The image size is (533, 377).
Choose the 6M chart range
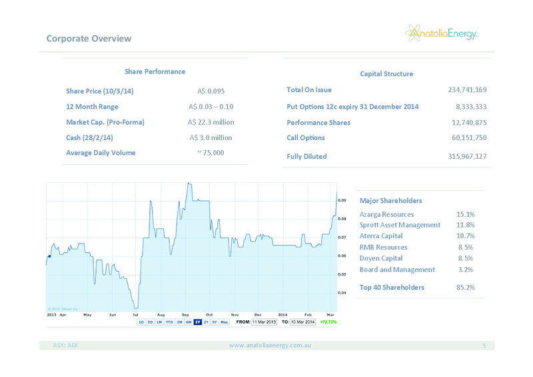(189, 322)
